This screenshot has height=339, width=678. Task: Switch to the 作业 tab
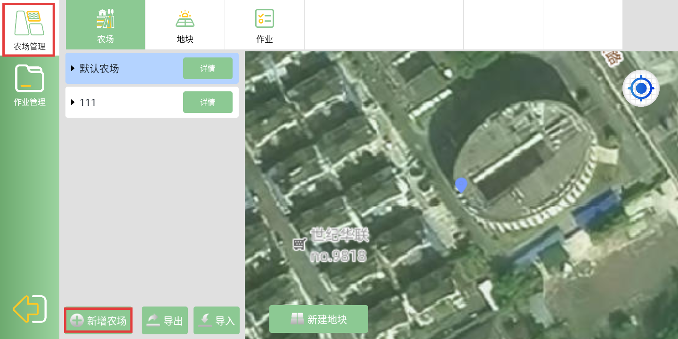(265, 25)
